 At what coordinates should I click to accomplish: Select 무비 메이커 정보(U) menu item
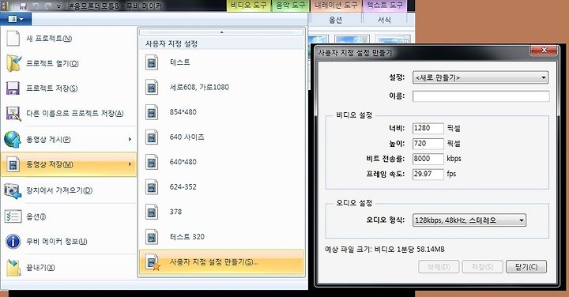pyautogui.click(x=69, y=242)
